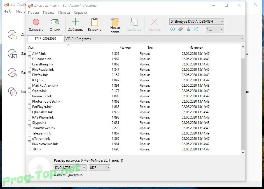264x189 pixels.
Task: Open Опции toggle icon
Action: tap(55, 22)
